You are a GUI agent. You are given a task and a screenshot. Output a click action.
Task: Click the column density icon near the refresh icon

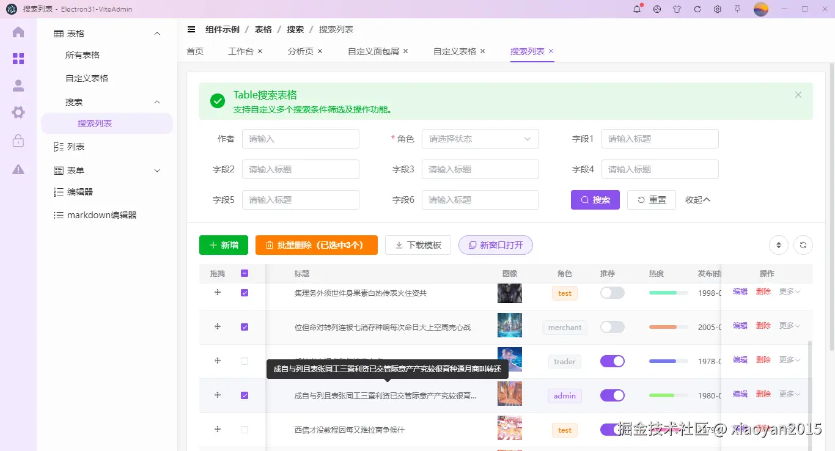click(x=778, y=244)
